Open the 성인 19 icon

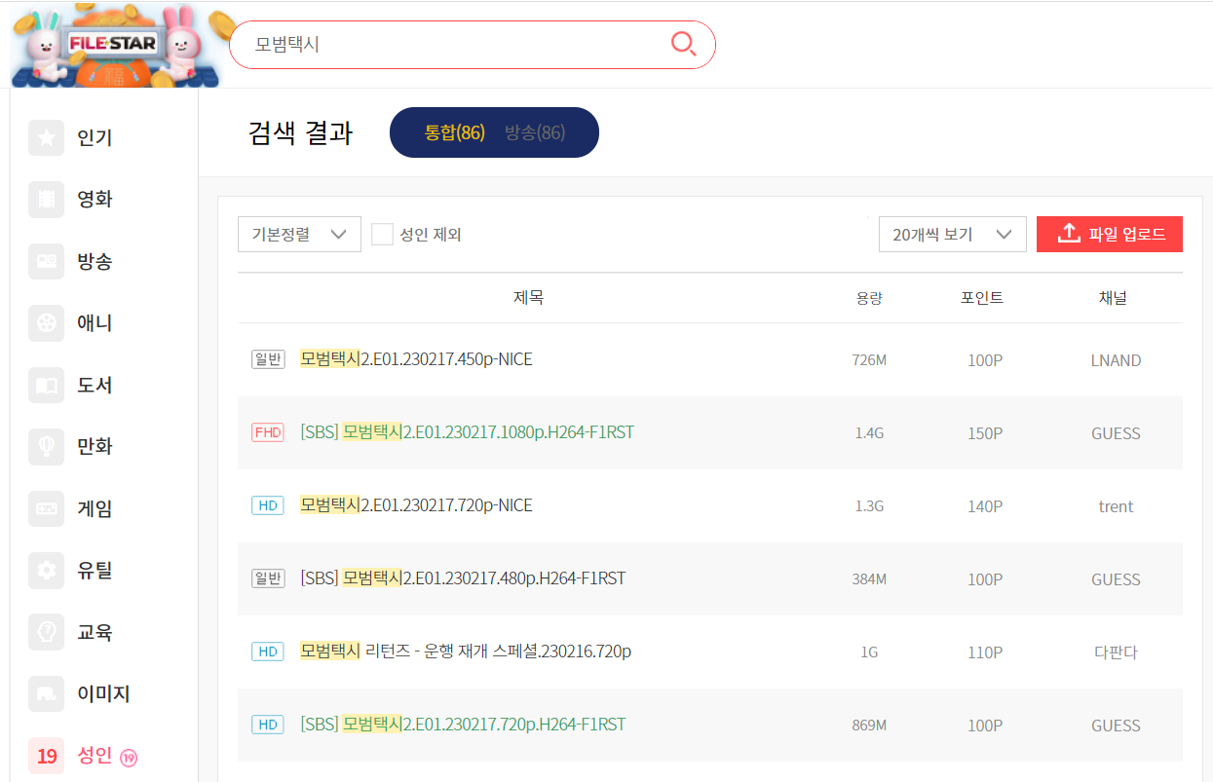[x=47, y=756]
